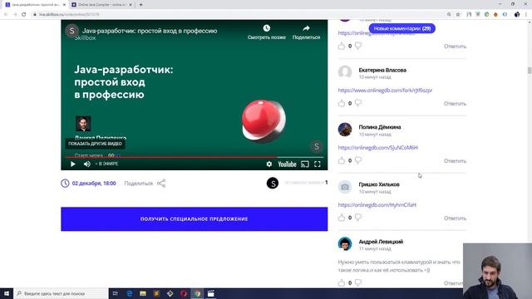Go back in browser history
Screen dimensions: 532x299
click(x=6, y=14)
